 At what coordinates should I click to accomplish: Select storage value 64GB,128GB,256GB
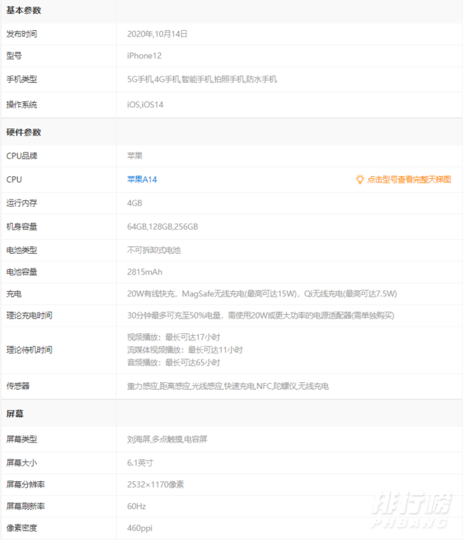pos(162,227)
